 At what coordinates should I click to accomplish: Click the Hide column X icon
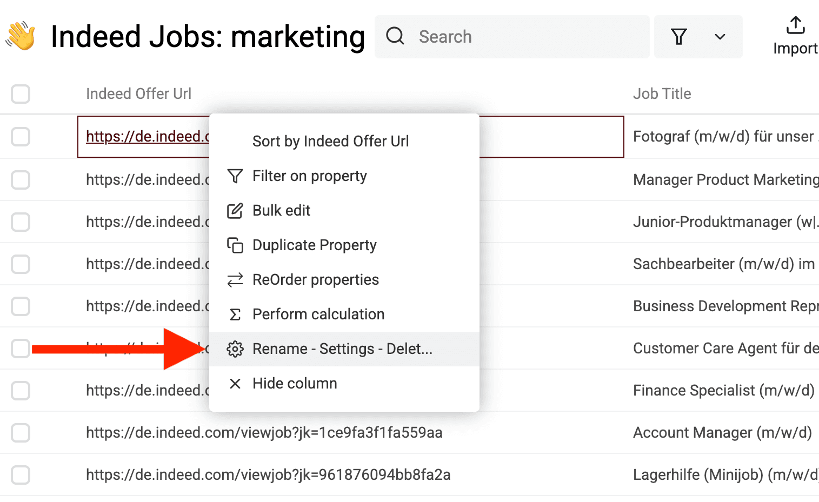pyautogui.click(x=235, y=383)
